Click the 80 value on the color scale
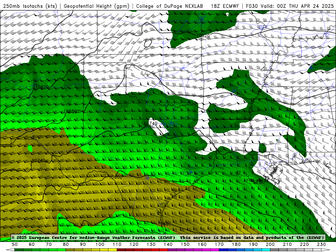 (66, 244)
